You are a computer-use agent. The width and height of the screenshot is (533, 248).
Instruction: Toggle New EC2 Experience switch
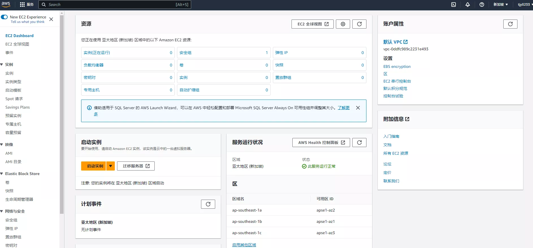pyautogui.click(x=4, y=17)
